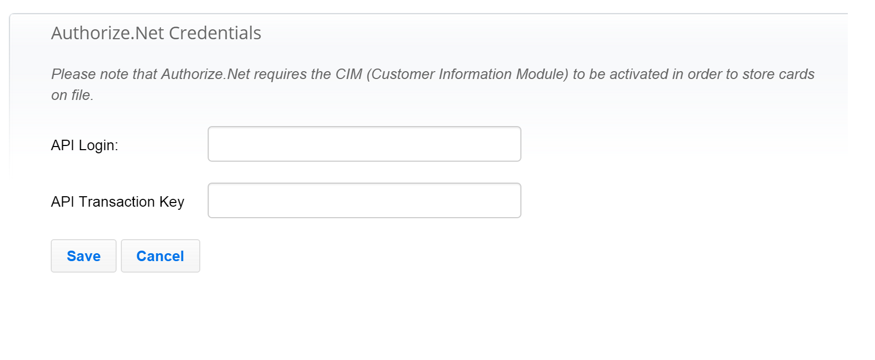Click the 'API Transaction Key' label

(117, 202)
